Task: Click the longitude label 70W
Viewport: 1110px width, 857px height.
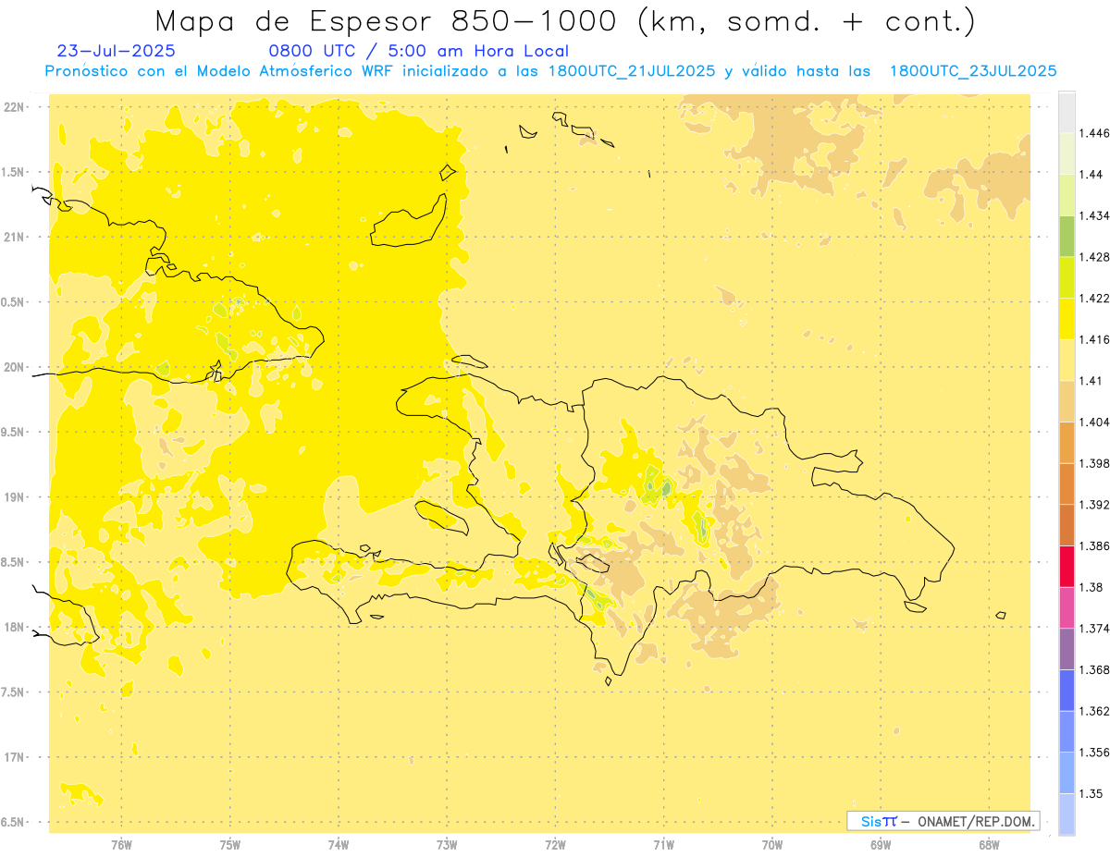Action: point(771,845)
